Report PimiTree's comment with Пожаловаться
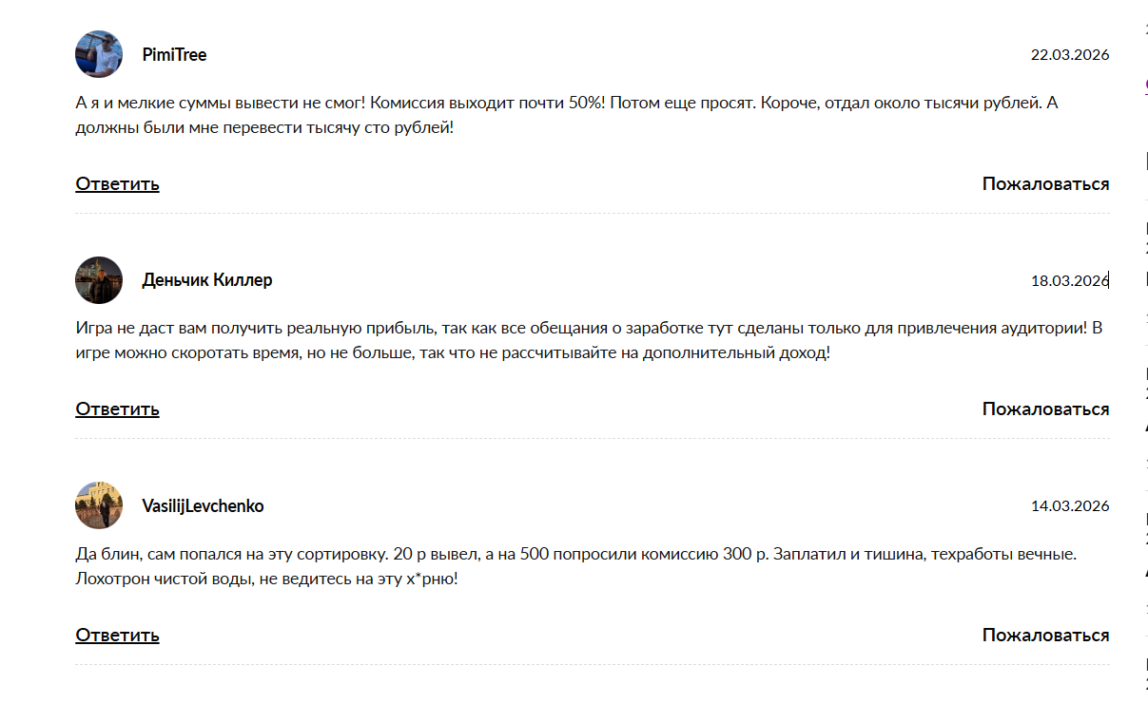The height and width of the screenshot is (703, 1148). coord(1045,183)
